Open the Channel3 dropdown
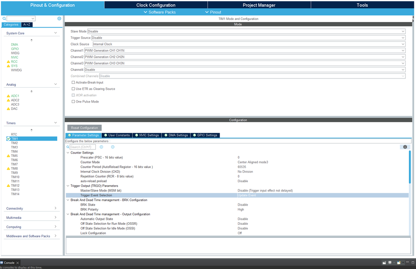 pyautogui.click(x=245, y=63)
